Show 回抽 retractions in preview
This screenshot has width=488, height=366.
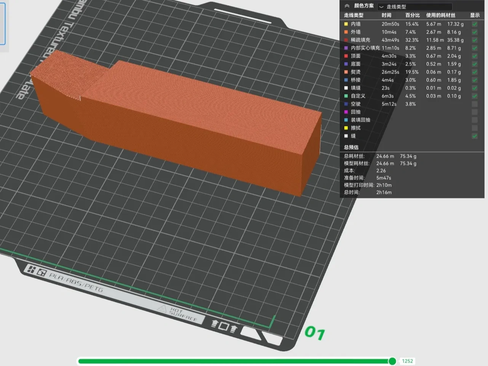tap(475, 112)
